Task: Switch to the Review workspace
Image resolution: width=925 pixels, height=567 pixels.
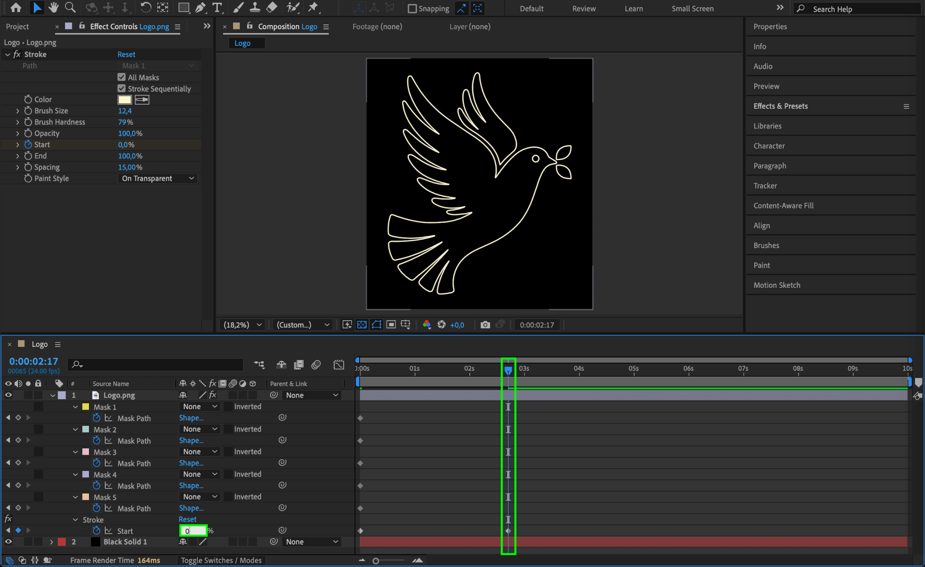Action: 584,9
